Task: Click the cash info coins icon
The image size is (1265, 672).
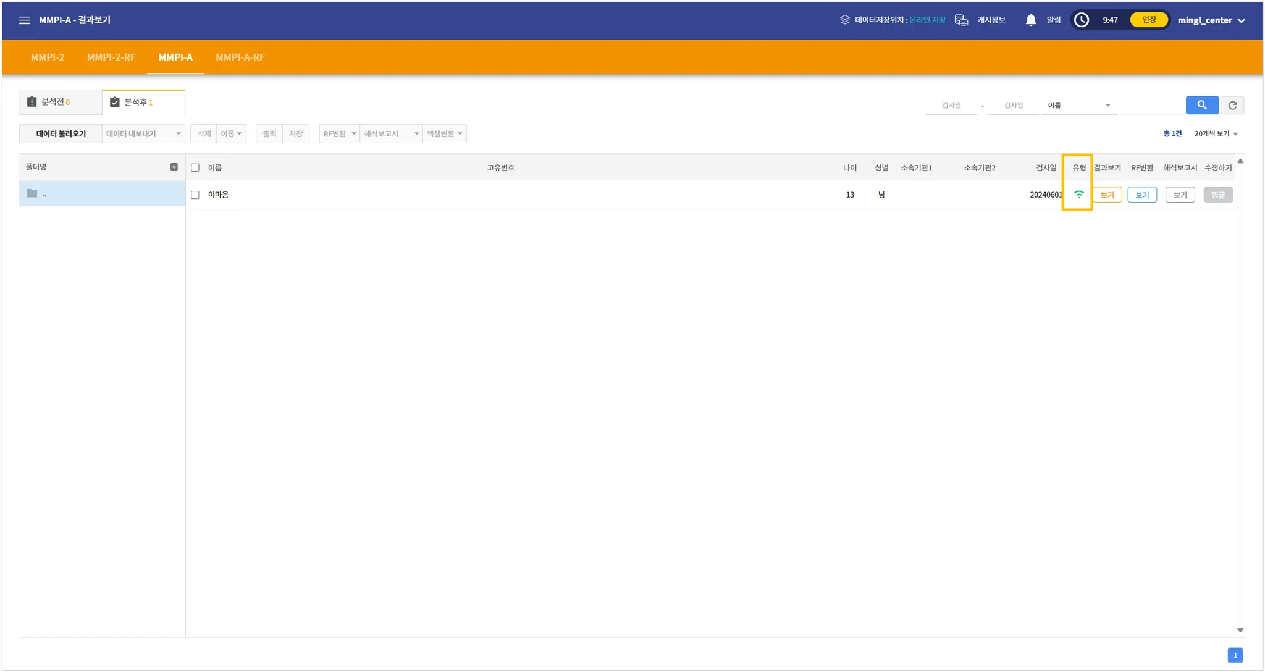Action: click(x=961, y=20)
